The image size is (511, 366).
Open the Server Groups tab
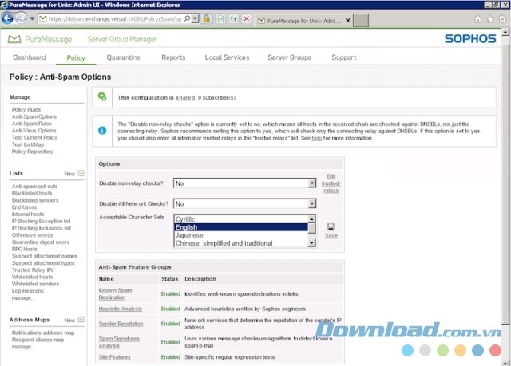click(x=289, y=57)
